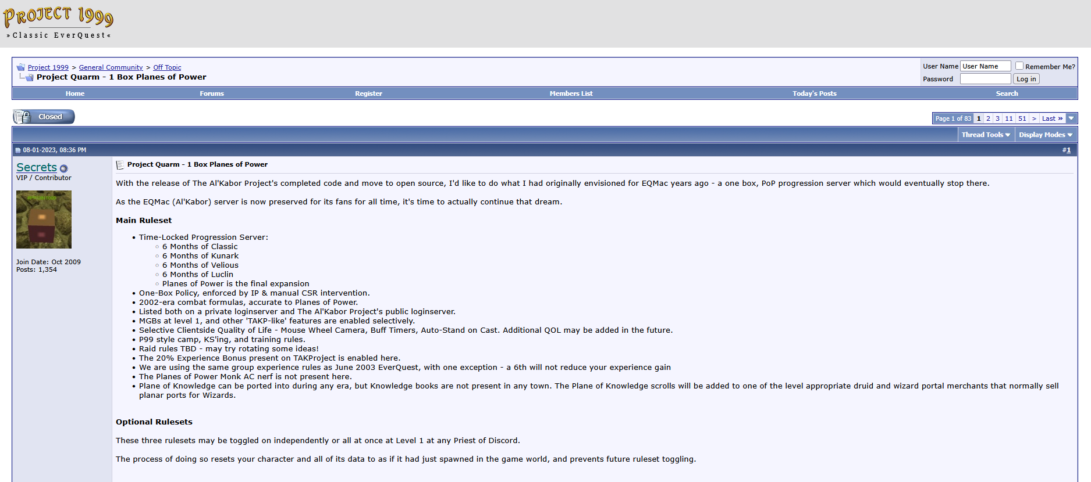Screen dimensions: 1091x482
Task: Click the Closed thread padlock button
Action: [x=44, y=117]
